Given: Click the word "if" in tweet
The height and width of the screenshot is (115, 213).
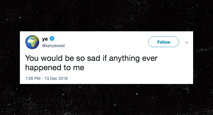Looking at the screenshot, I should pos(105,58).
